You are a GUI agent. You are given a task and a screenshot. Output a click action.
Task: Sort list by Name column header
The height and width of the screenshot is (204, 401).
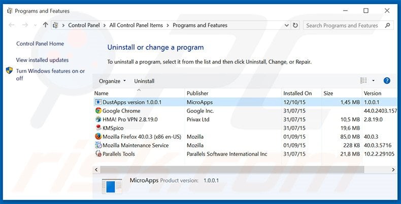[x=139, y=93]
